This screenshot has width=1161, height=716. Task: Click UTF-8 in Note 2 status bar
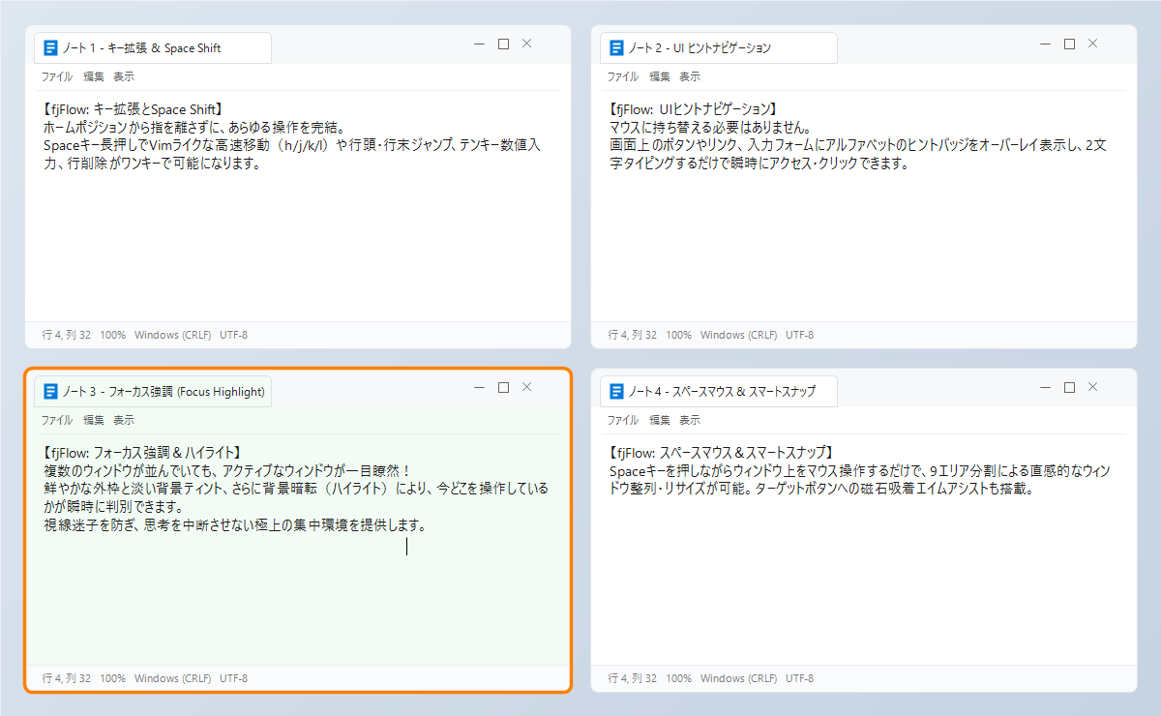800,335
